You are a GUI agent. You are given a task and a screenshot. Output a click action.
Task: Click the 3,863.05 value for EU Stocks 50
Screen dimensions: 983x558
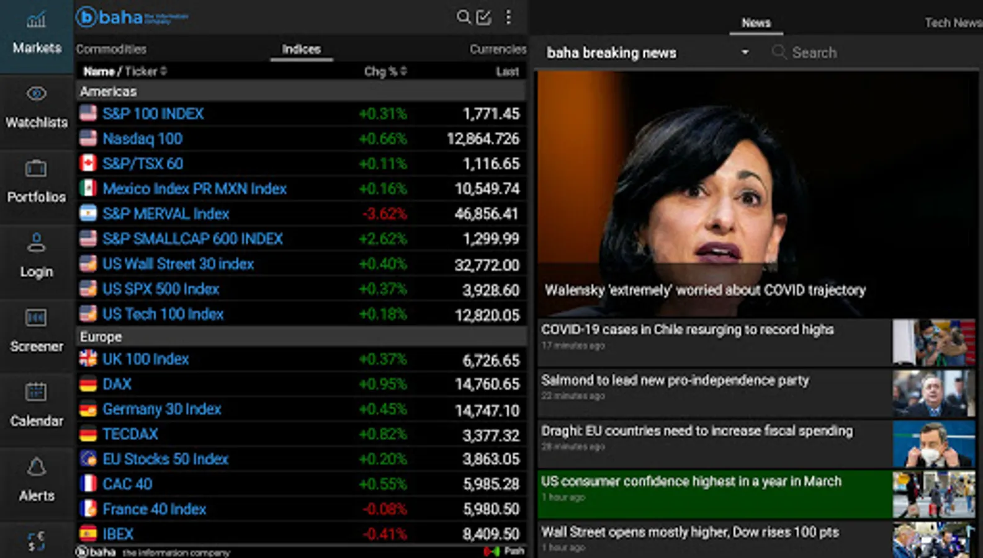[x=491, y=459]
